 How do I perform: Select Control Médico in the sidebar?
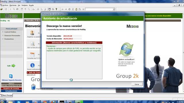click(x=10, y=32)
